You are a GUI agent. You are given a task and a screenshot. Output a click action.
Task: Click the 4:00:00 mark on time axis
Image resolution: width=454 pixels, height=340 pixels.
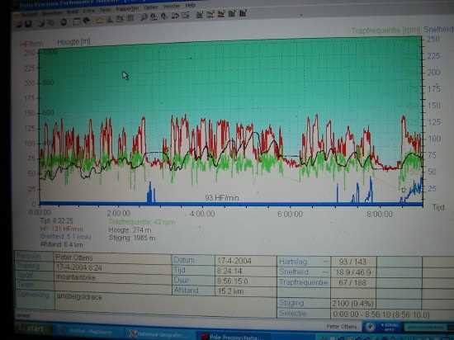pos(202,214)
